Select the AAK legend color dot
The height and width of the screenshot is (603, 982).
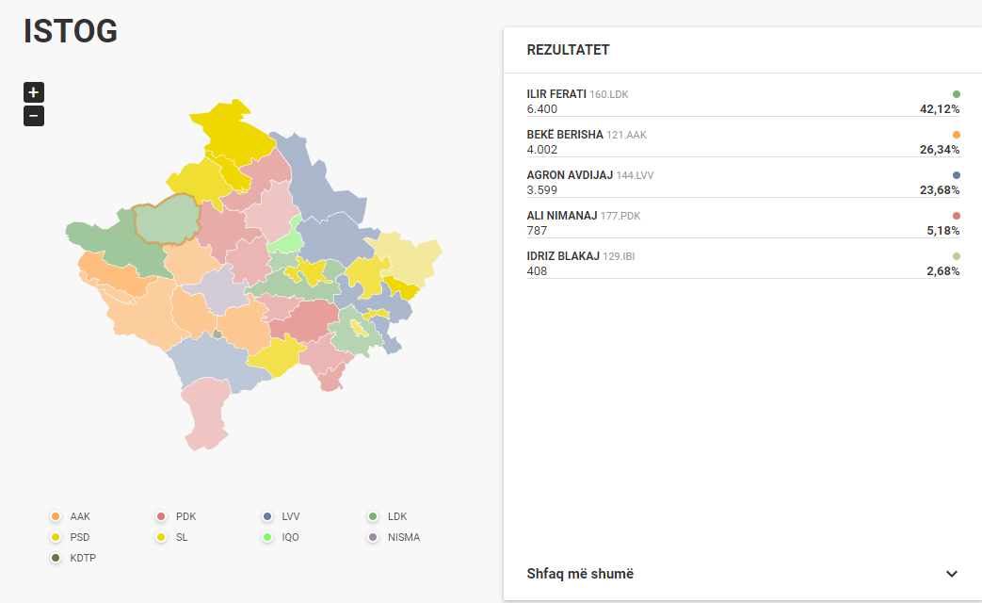(x=56, y=516)
